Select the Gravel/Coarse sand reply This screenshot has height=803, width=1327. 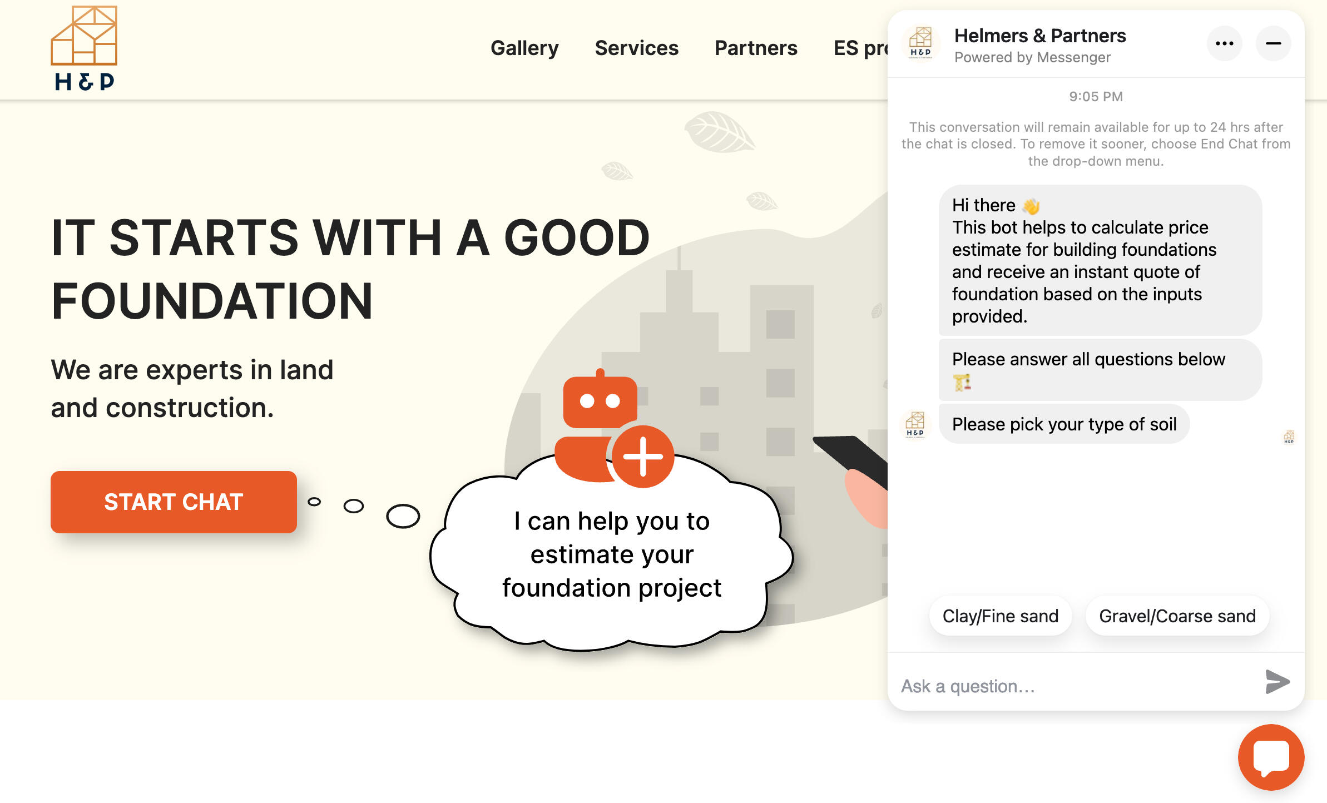pos(1177,616)
